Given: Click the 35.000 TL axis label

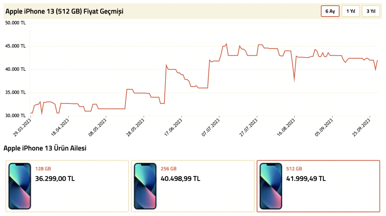Looking at the screenshot, I should pyautogui.click(x=15, y=93).
